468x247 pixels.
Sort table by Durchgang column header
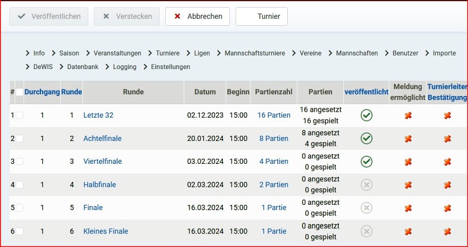(42, 92)
